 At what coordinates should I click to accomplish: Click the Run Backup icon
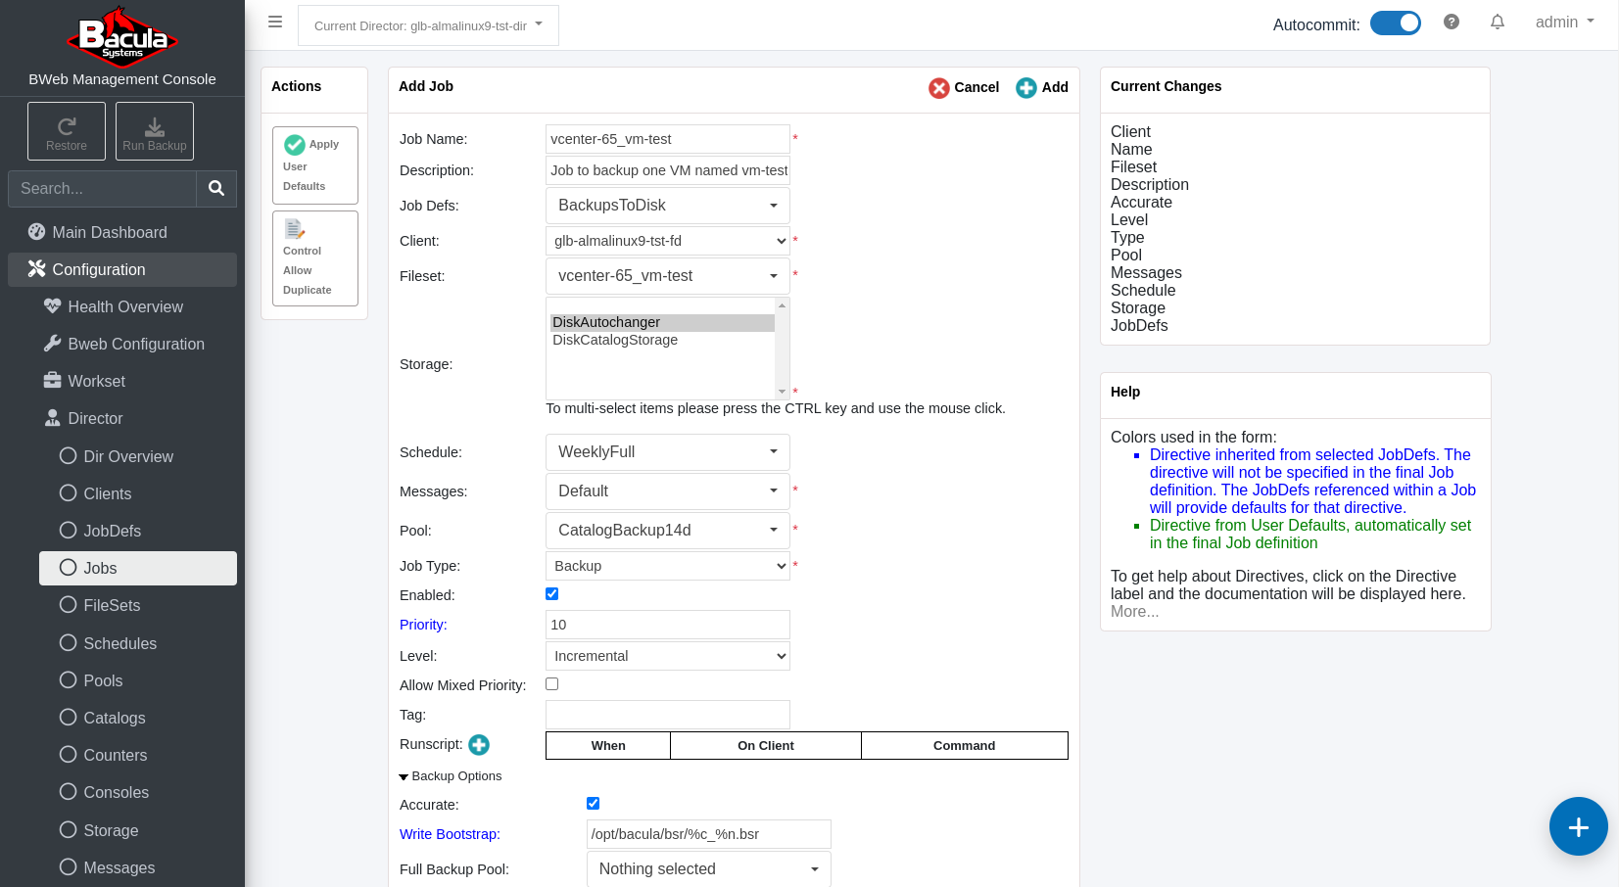tap(155, 131)
